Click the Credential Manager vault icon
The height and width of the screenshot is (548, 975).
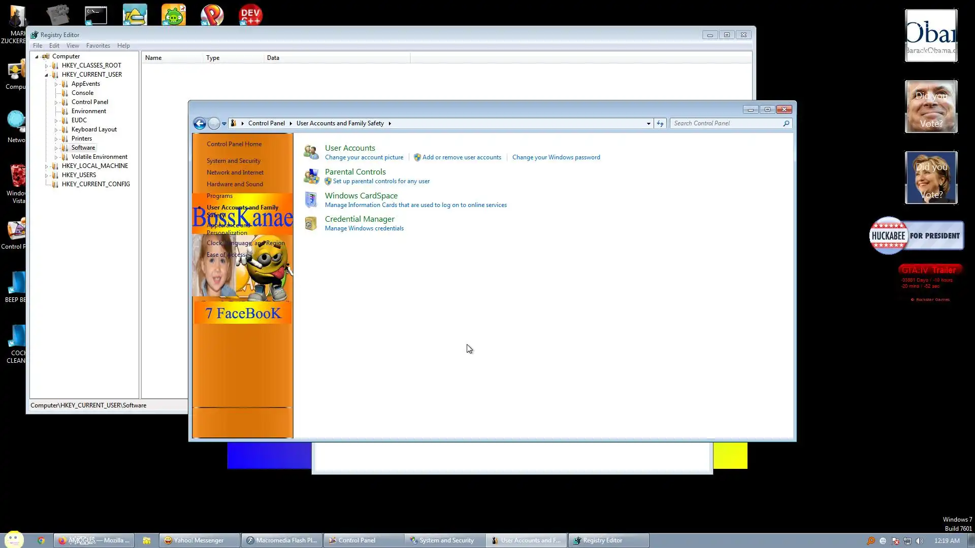pos(311,223)
